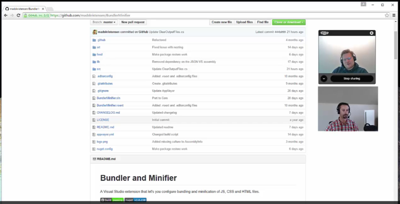The height and width of the screenshot is (204, 400).
Task: Click the build passing badge
Action: tap(112, 200)
